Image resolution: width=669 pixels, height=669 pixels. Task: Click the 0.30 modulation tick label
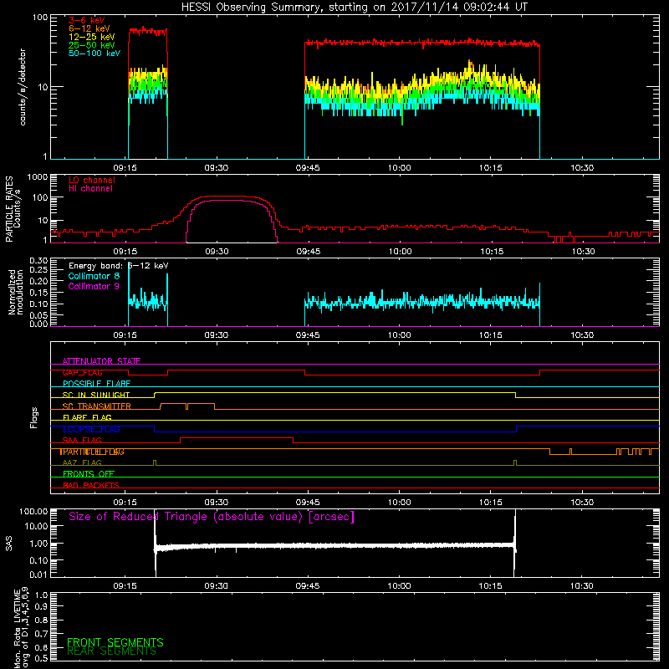tap(38, 261)
